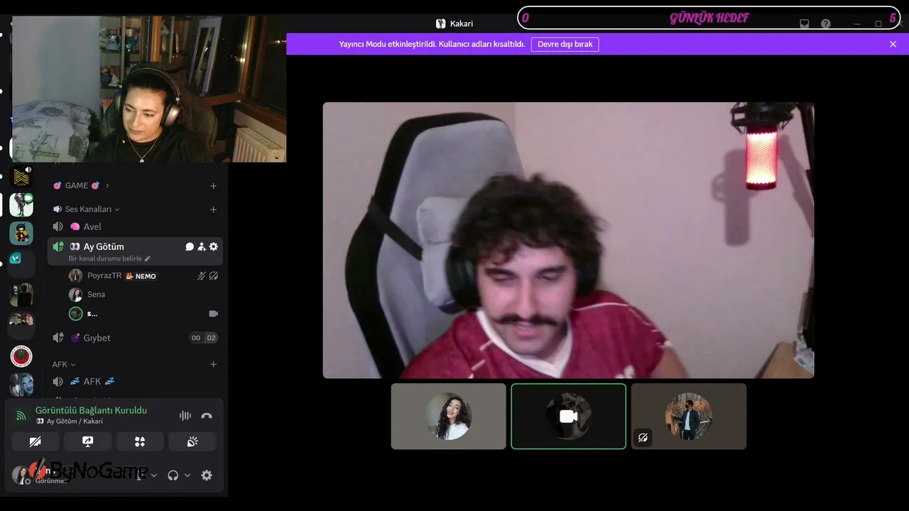Image resolution: width=909 pixels, height=511 pixels.
Task: Select the woman avatar participant tile
Action: [x=448, y=417]
